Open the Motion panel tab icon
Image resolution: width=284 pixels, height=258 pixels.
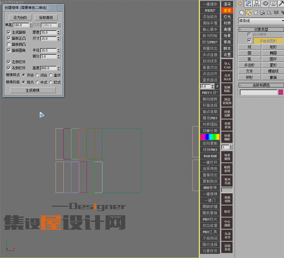click(x=265, y=3)
